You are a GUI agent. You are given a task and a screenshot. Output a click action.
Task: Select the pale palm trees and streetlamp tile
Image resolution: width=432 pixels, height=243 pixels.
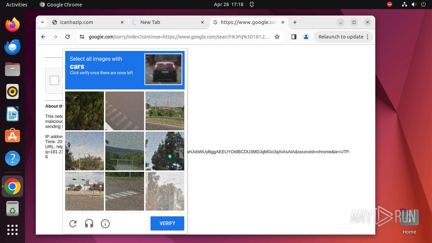165,191
